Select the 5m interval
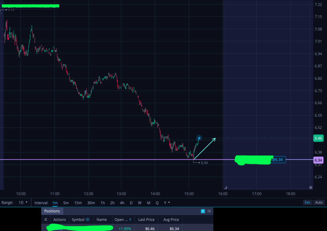 (66, 203)
